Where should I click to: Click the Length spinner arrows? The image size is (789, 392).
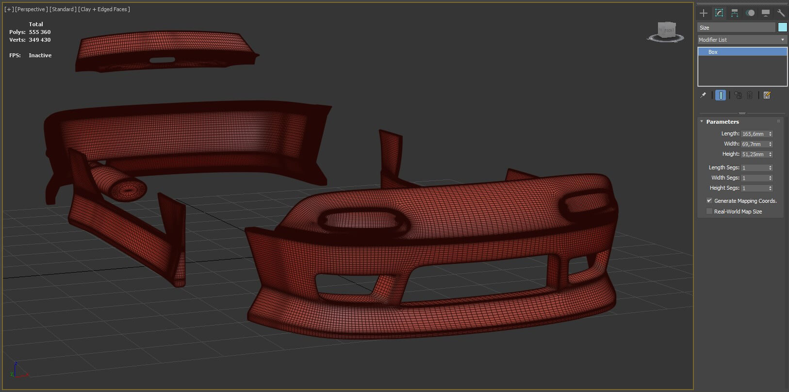[x=770, y=134]
